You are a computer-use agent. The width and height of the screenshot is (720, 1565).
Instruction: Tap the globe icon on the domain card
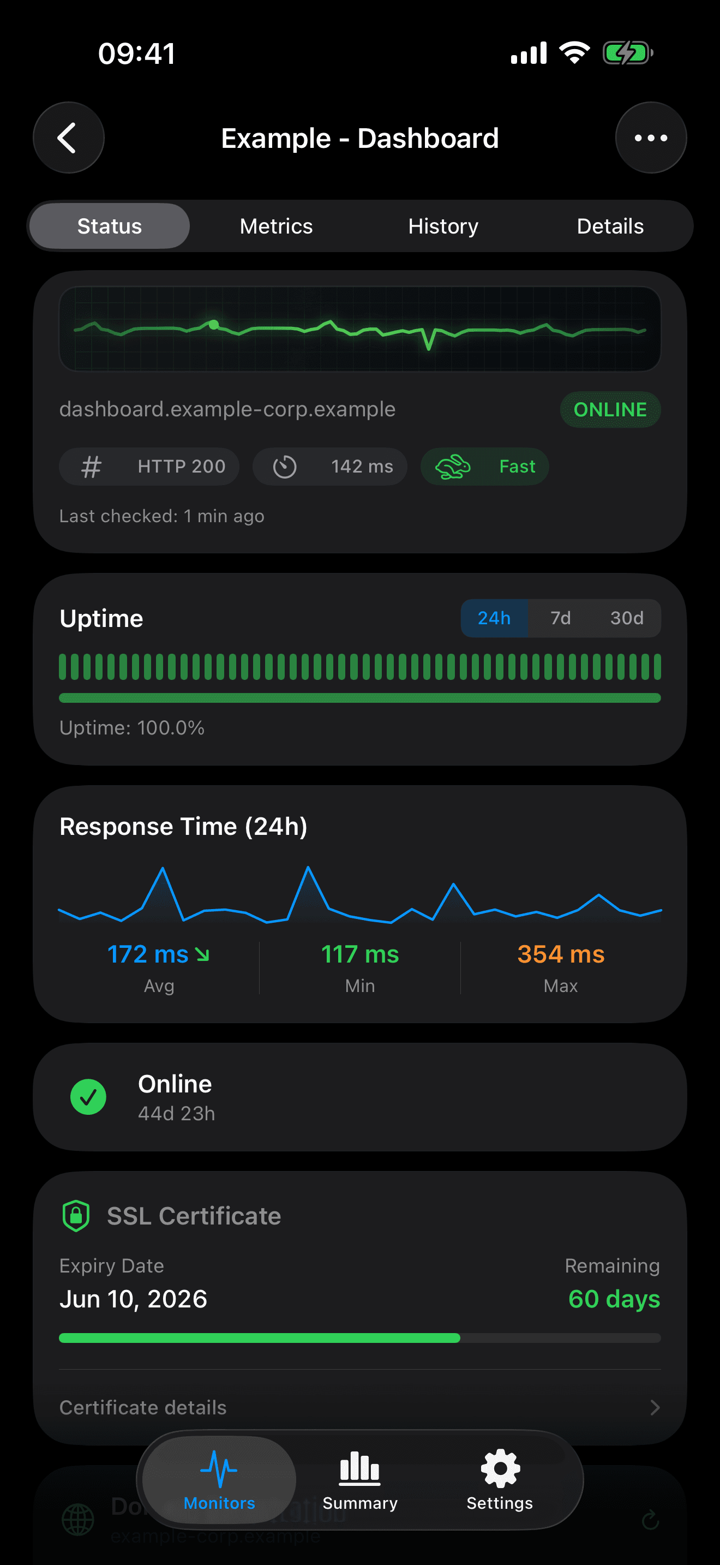(x=80, y=1518)
